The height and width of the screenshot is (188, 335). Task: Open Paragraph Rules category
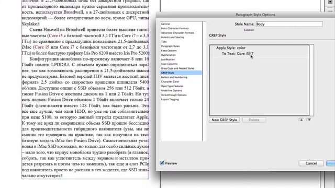click(170, 46)
